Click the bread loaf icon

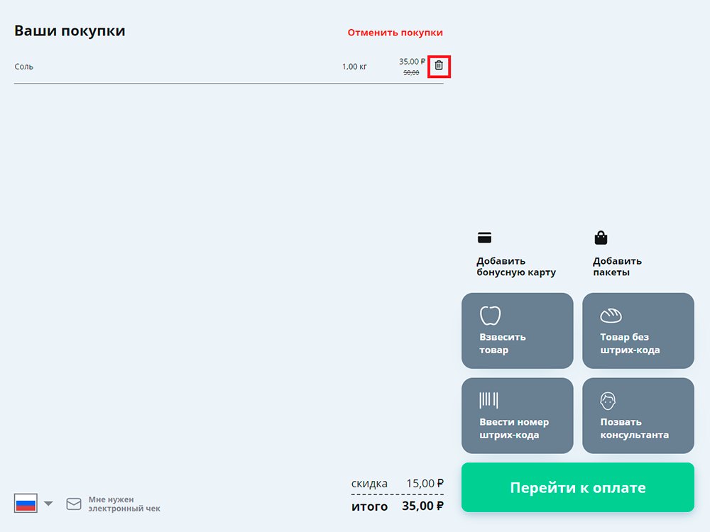(x=611, y=315)
